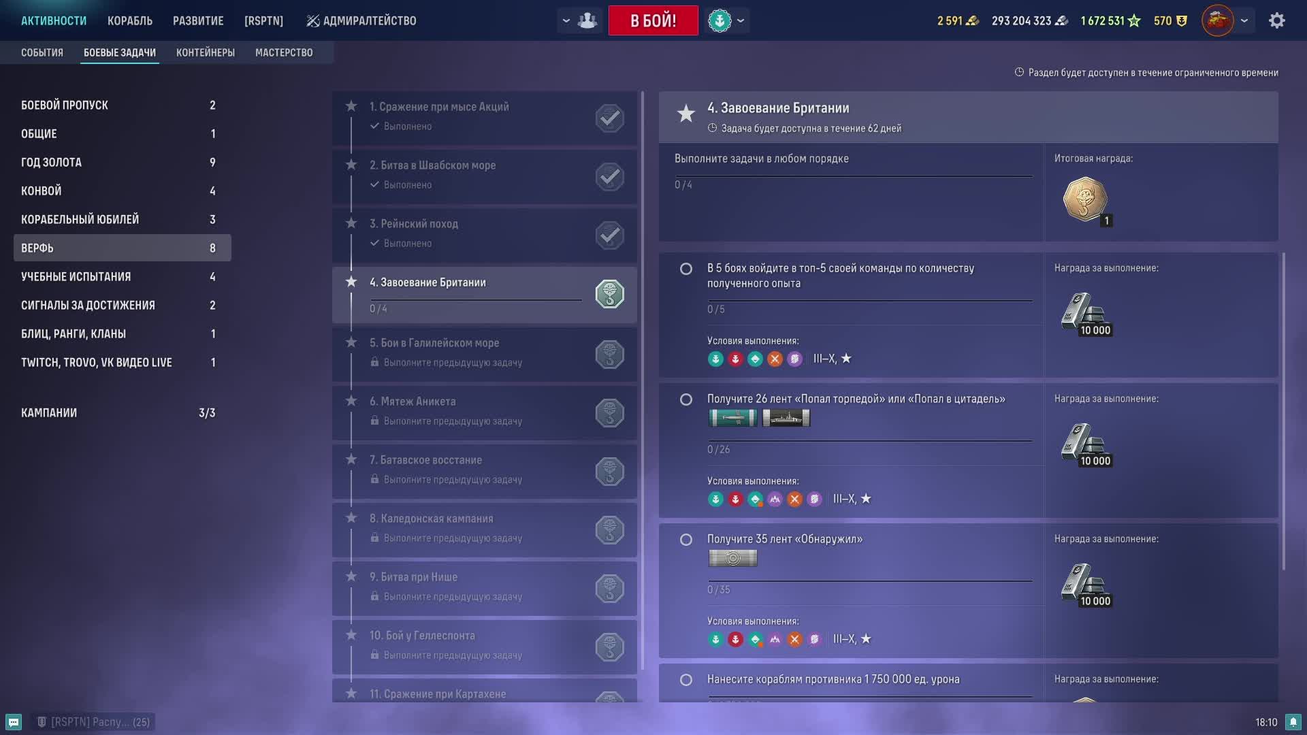This screenshot has height=735, width=1307.
Task: Select radio for top-5 experience task
Action: pos(686,269)
